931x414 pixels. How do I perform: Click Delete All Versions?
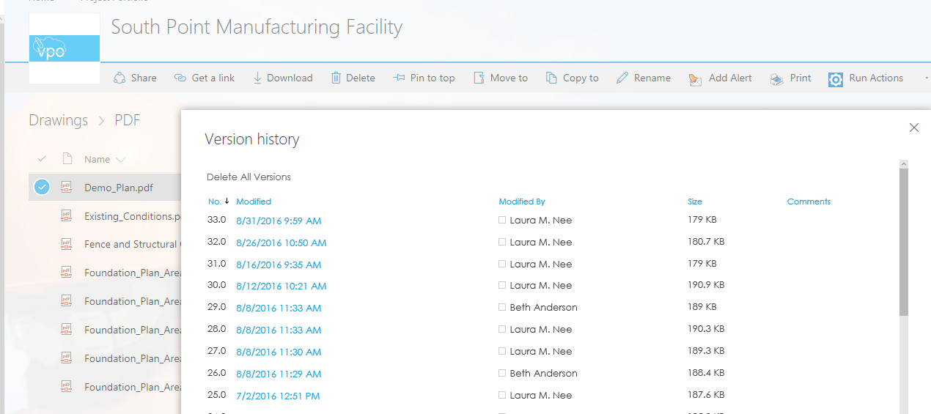(249, 177)
